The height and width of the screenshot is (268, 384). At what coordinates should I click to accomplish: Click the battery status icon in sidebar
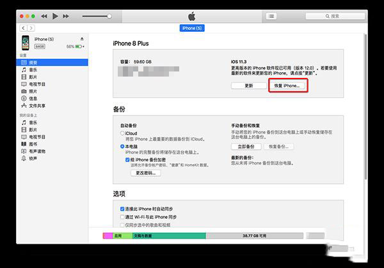tap(79, 47)
